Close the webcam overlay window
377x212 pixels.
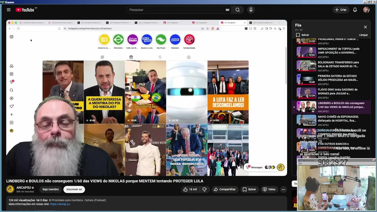click(374, 160)
